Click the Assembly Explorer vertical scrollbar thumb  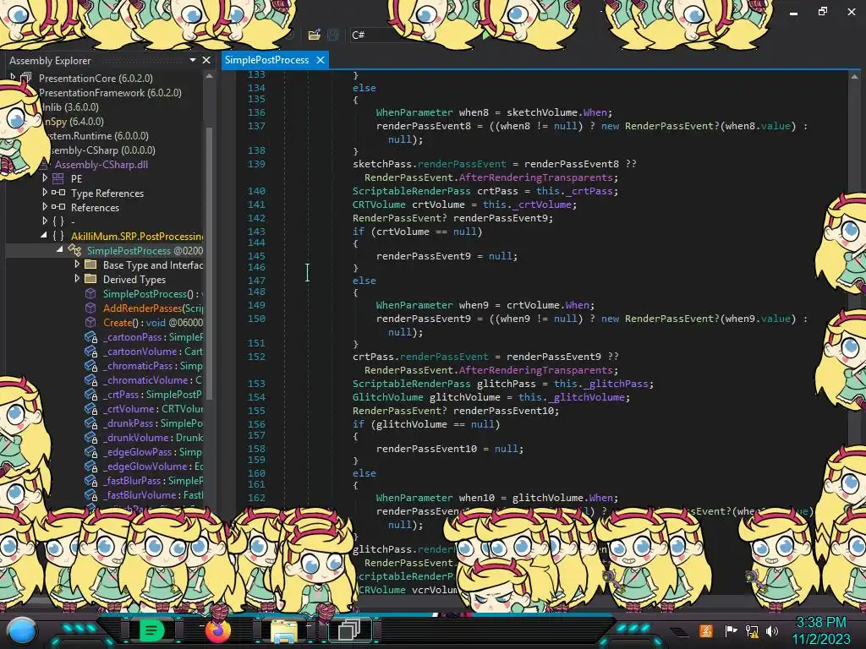210,262
